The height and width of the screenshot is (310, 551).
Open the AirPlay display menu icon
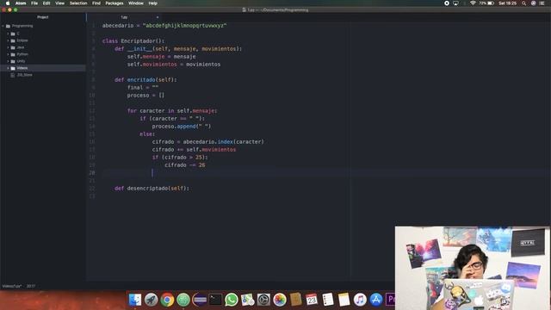pos(455,3)
